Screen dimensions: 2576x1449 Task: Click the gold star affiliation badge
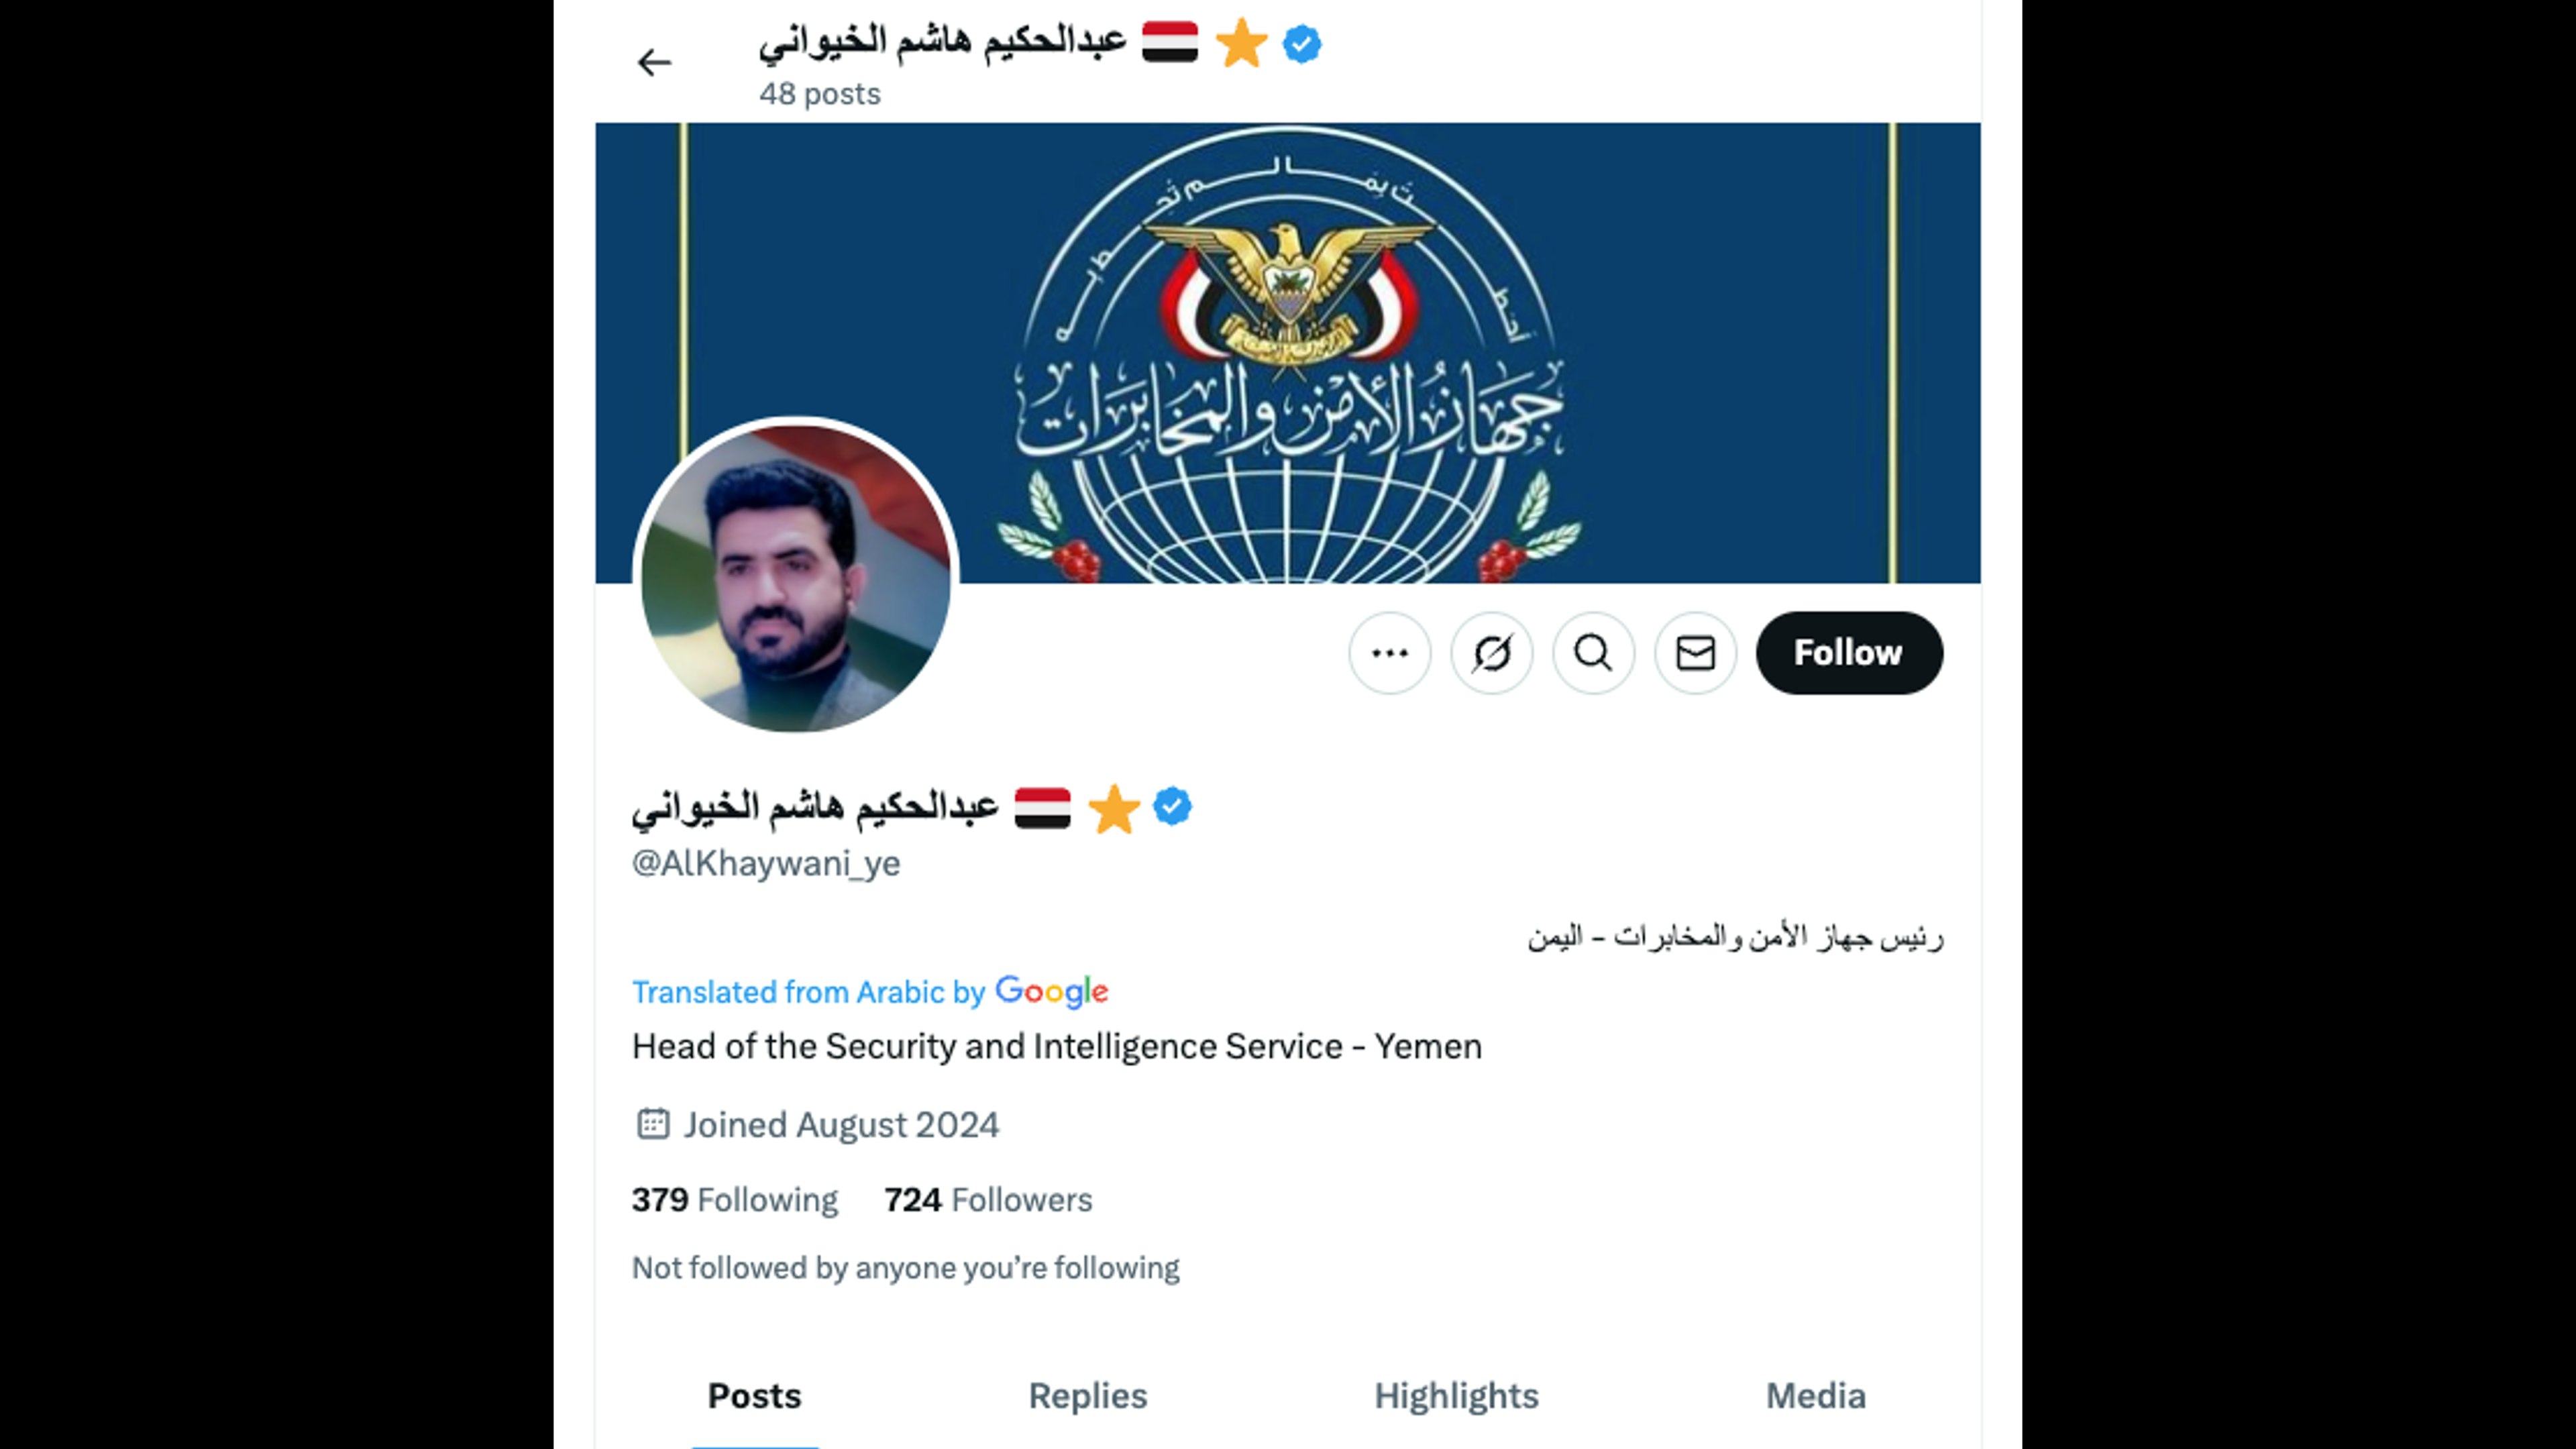tap(1114, 808)
